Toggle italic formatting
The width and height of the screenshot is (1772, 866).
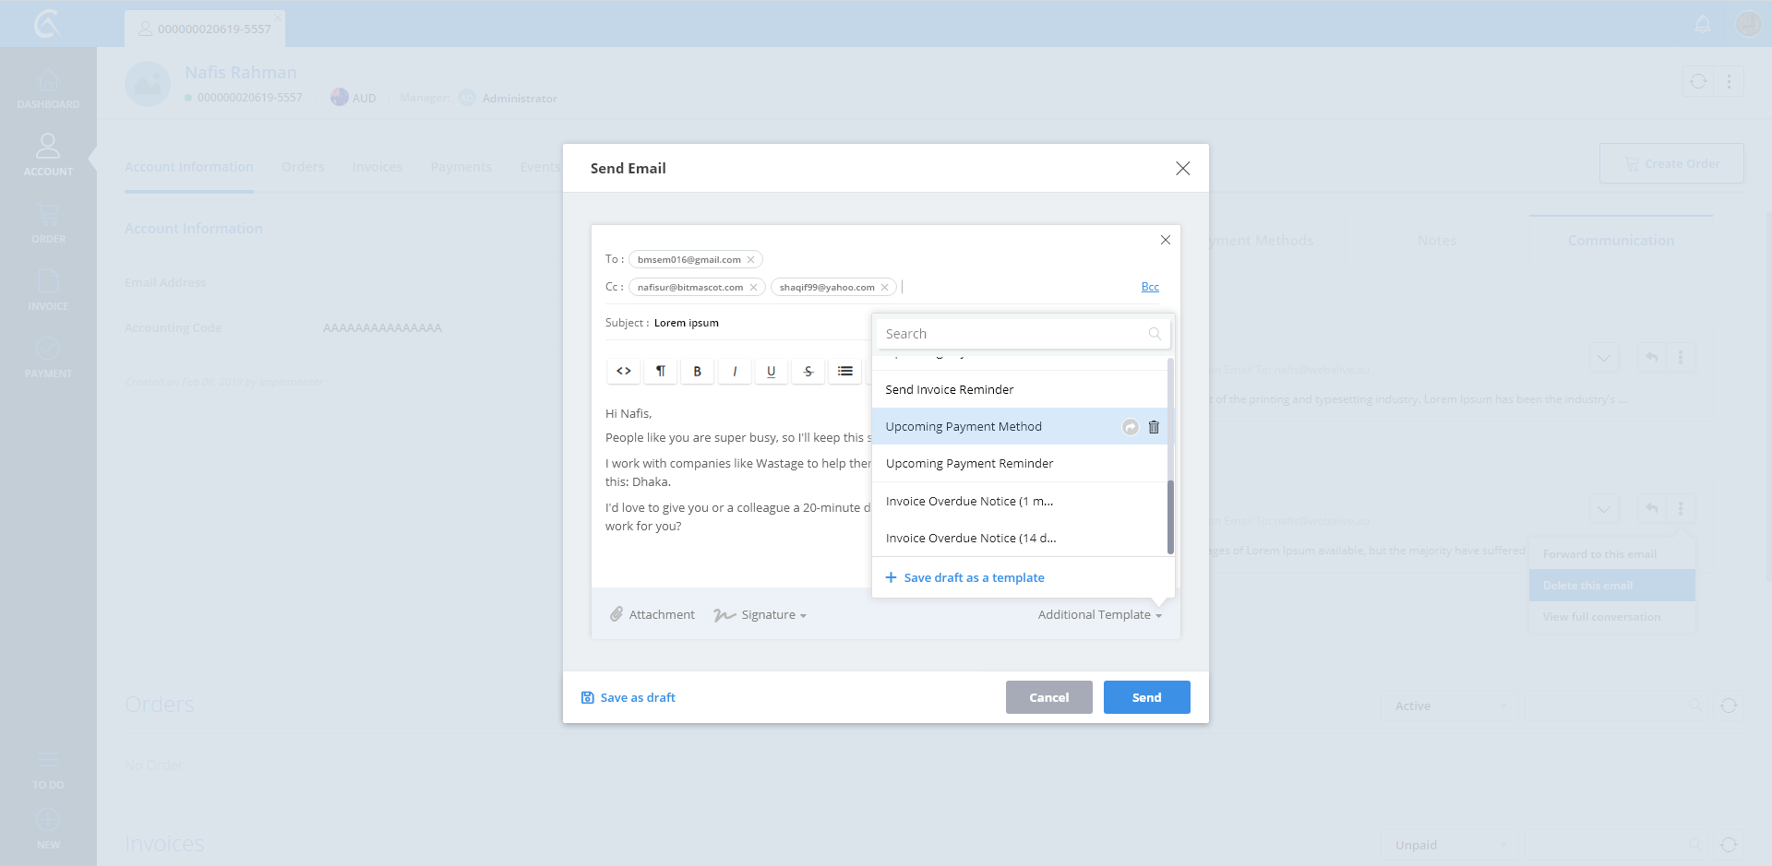735,371
